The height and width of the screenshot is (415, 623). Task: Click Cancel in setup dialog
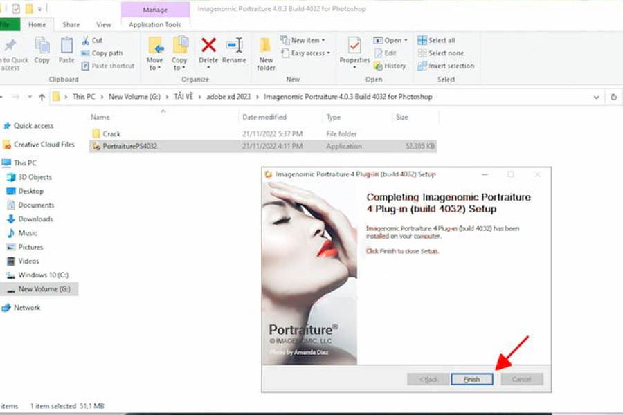[522, 379]
